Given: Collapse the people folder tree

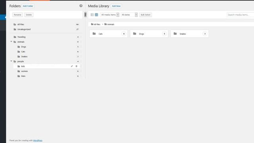Looking at the screenshot, I should [11, 61].
